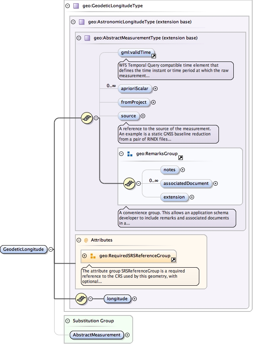This screenshot has height=344, width=253.
Task: Collapse the AbstractMeasurementType sequence compositor
Action: point(96,118)
